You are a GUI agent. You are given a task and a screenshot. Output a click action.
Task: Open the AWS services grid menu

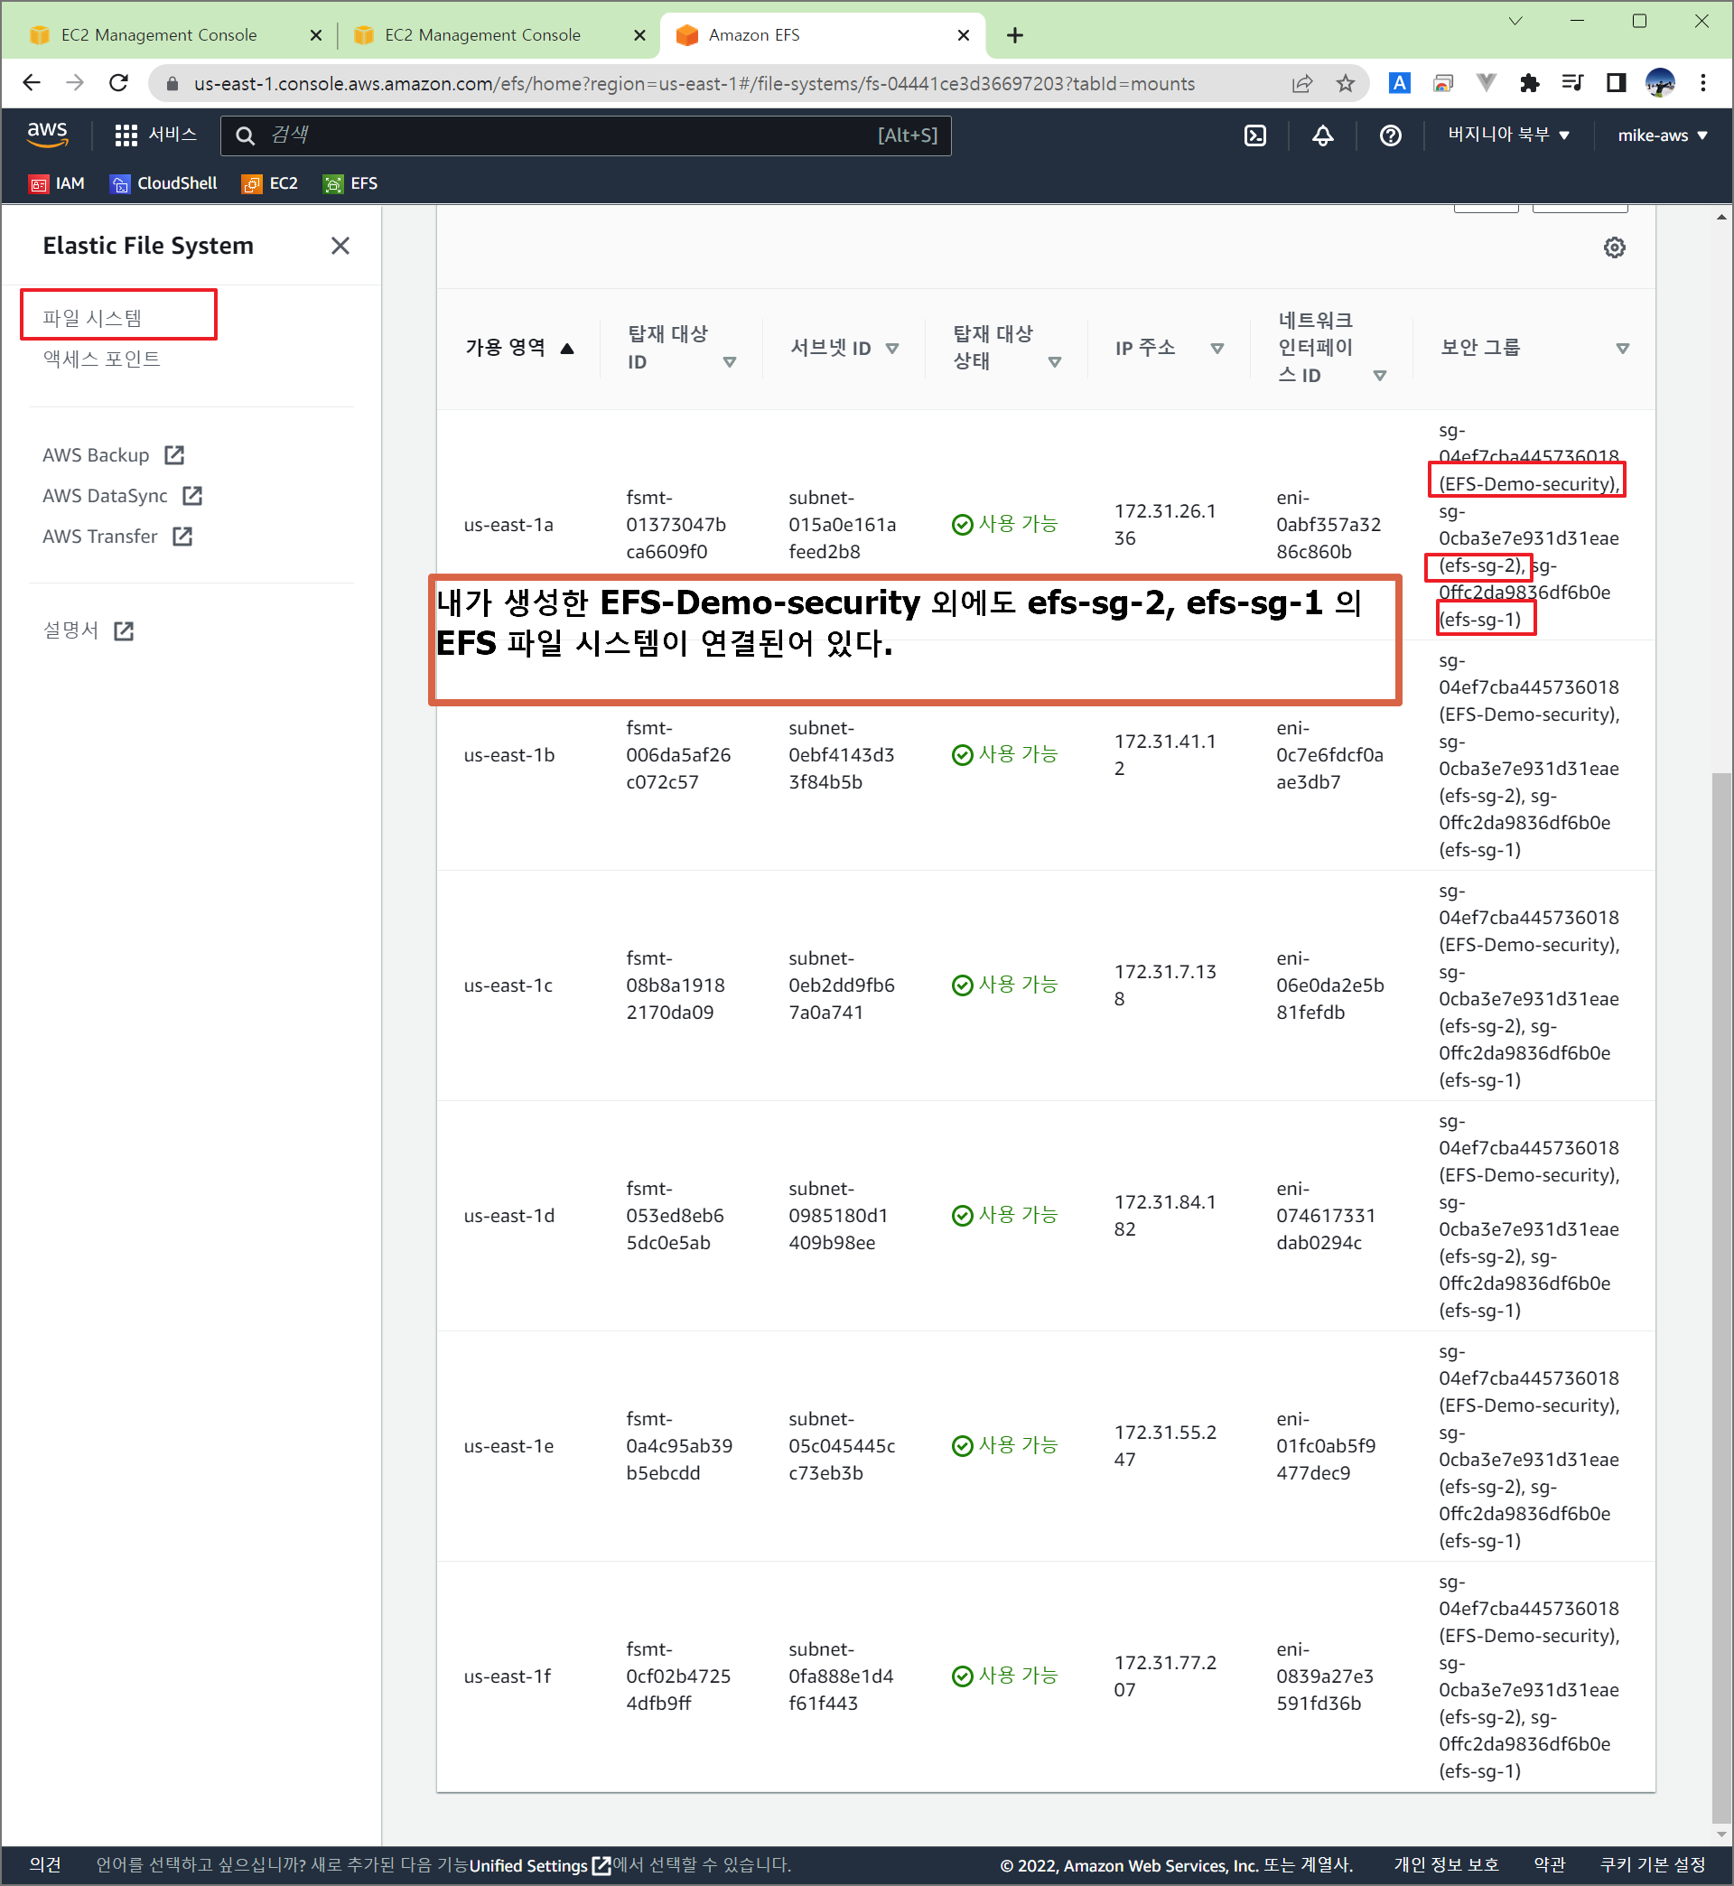[126, 135]
